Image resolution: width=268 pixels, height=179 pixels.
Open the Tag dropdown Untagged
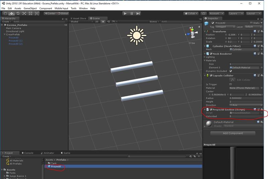point(225,27)
